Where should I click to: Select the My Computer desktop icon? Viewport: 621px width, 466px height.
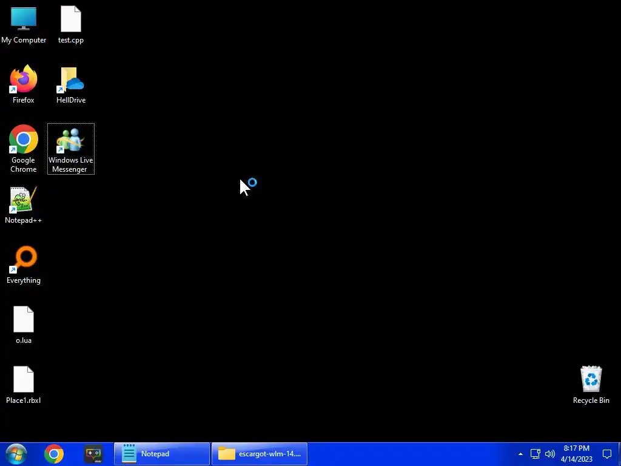(24, 25)
